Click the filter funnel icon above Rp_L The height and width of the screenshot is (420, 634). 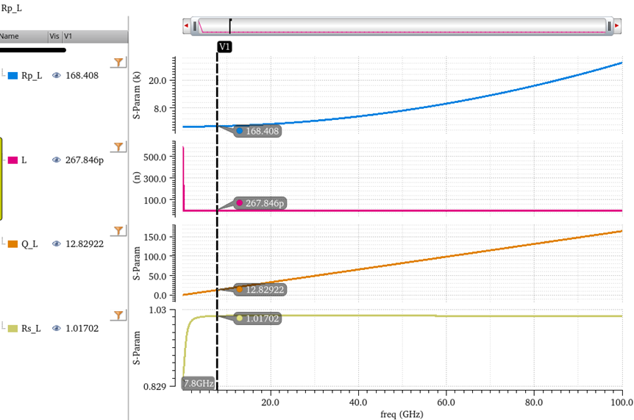point(118,62)
